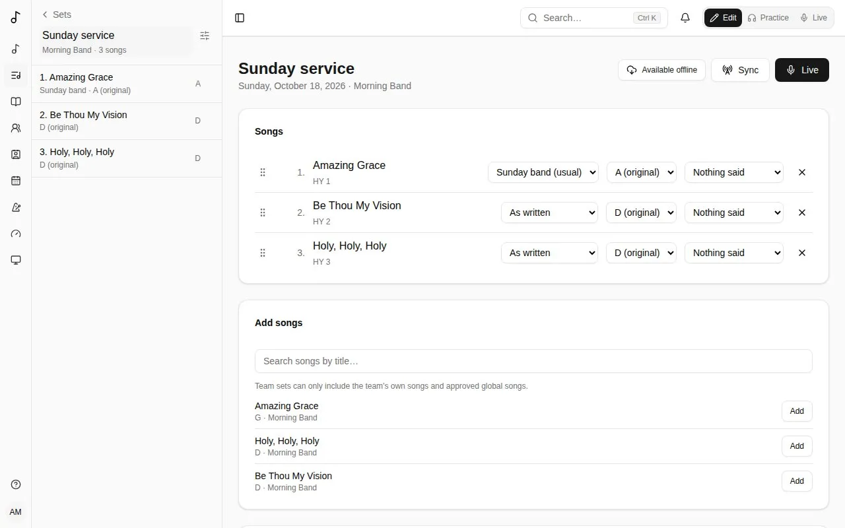Select 3. Holy, Holy, Holy in set list
This screenshot has width=845, height=528.
click(x=127, y=158)
